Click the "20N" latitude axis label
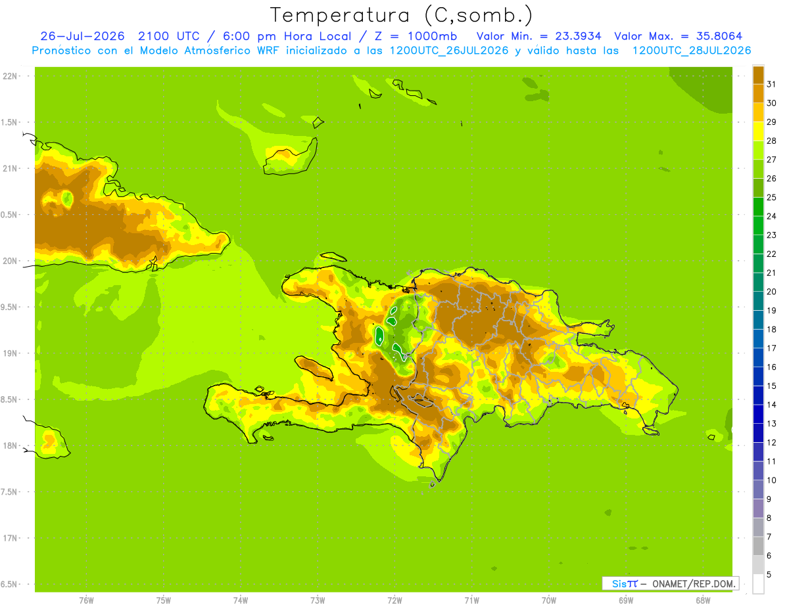The width and height of the screenshot is (789, 609). point(10,261)
